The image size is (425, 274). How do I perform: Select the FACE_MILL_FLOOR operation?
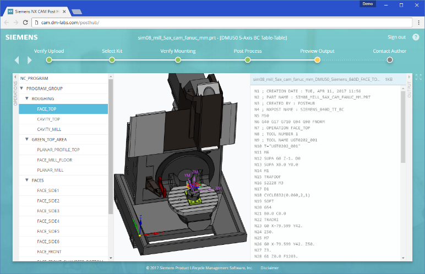[63, 160]
